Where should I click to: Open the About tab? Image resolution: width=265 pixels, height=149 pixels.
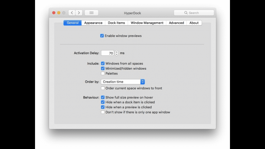point(194,23)
